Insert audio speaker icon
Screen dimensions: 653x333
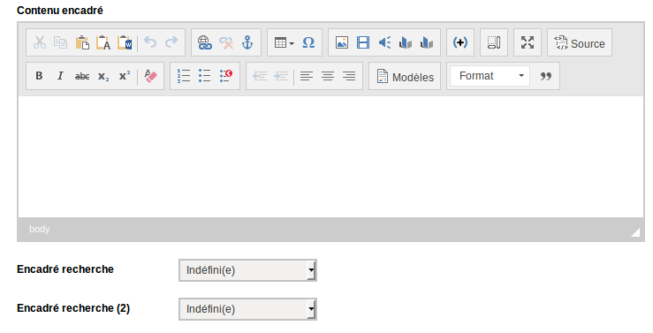[384, 42]
